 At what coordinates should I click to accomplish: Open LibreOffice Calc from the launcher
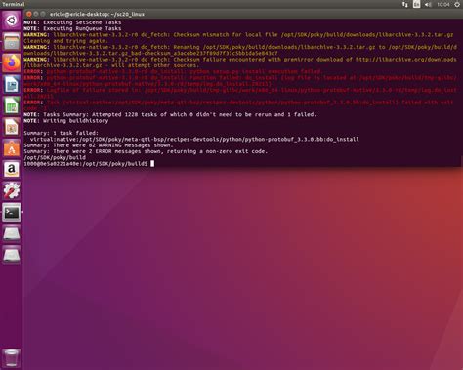coord(12,105)
